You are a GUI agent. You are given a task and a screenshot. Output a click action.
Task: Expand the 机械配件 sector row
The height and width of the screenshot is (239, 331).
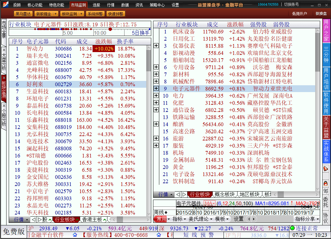(156, 81)
